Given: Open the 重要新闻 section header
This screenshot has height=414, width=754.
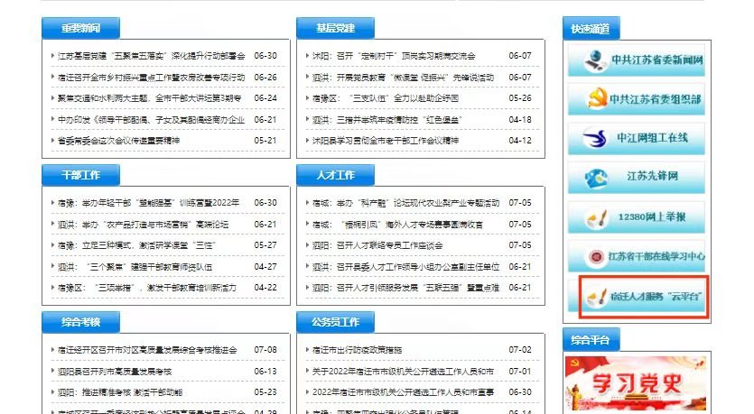Looking at the screenshot, I should (81, 29).
